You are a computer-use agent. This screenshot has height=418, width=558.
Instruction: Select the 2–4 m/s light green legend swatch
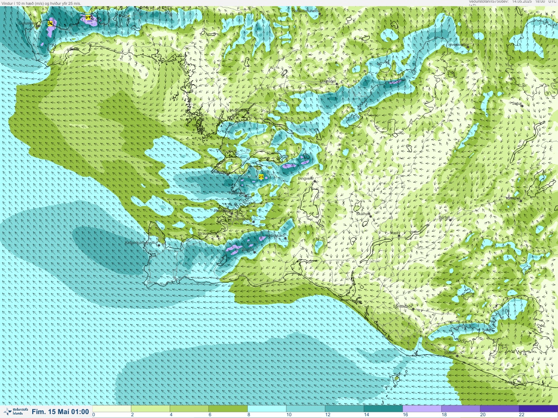tap(150, 409)
